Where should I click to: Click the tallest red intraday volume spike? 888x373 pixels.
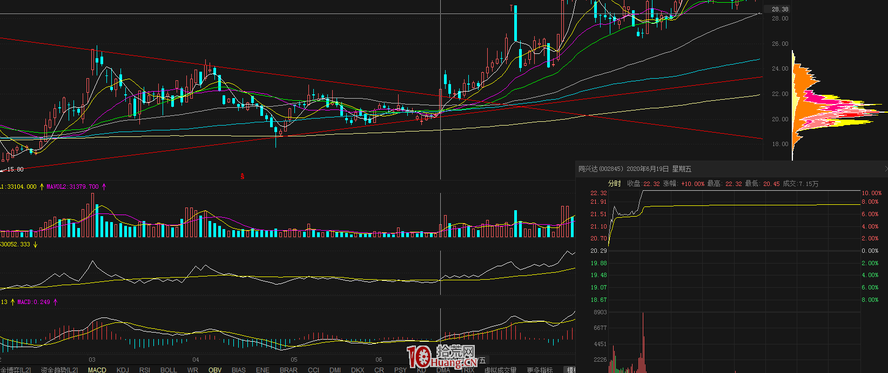point(643,342)
